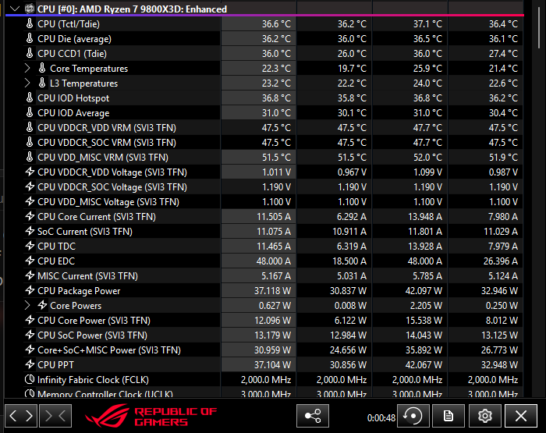Click the 0:00:48 elapsed timer
This screenshot has height=433, width=546.
coord(381,417)
